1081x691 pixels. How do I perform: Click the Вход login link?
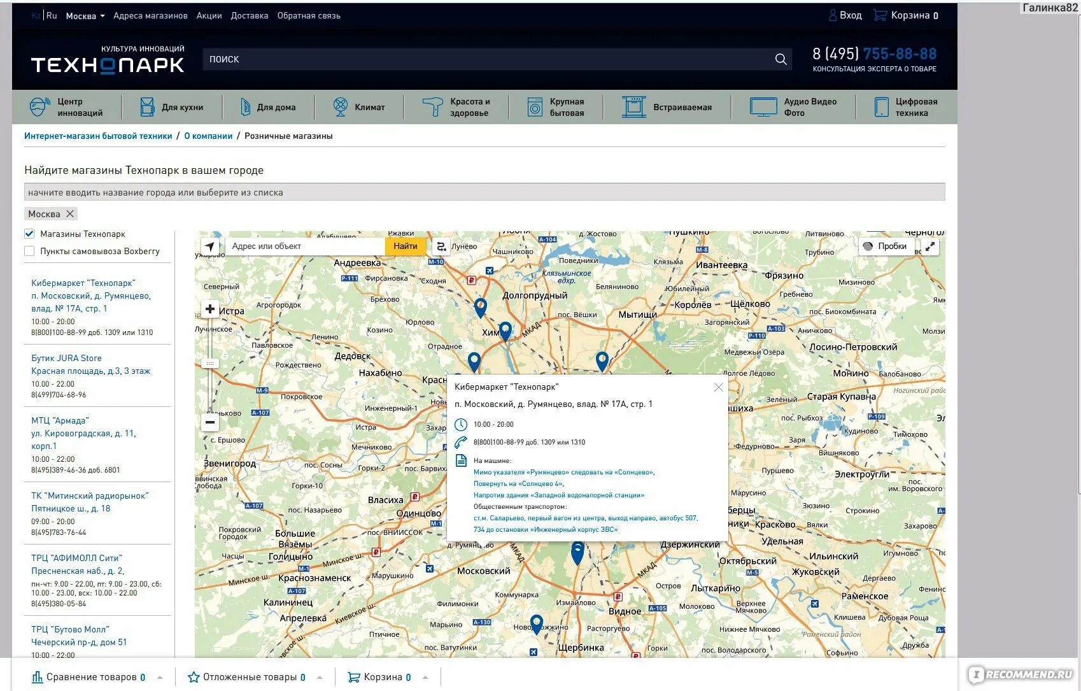point(851,15)
